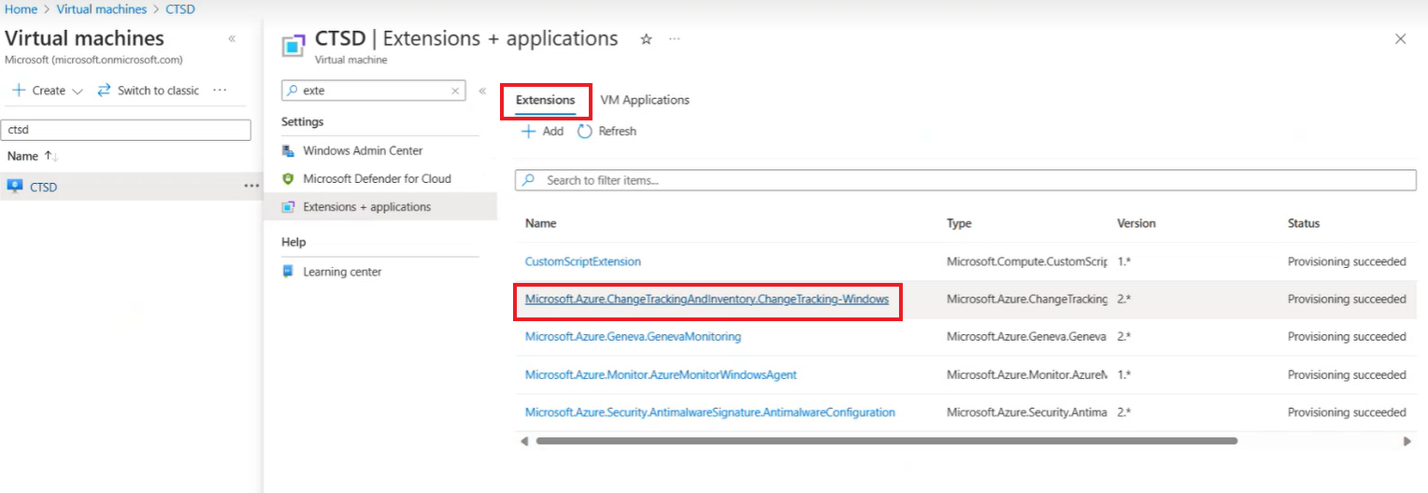
Task: Switch to the Extensions tab
Action: [546, 100]
